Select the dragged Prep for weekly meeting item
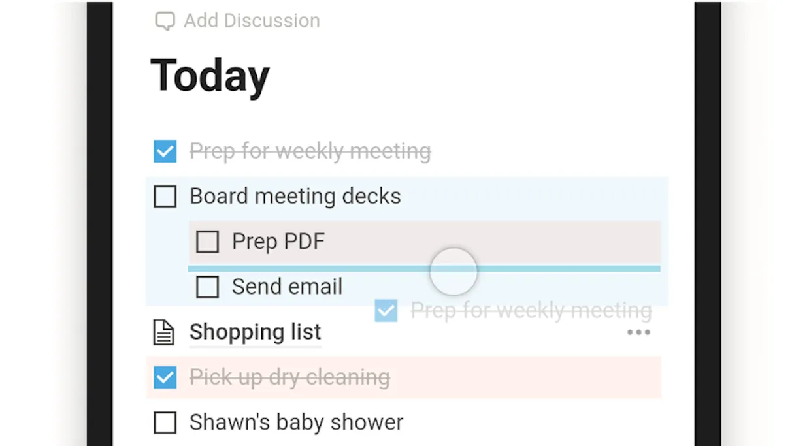The height and width of the screenshot is (446, 792). tap(531, 310)
